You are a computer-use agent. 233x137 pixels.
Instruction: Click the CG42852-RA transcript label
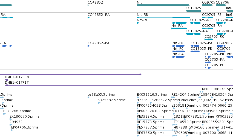pyautogui.click(x=99, y=15)
